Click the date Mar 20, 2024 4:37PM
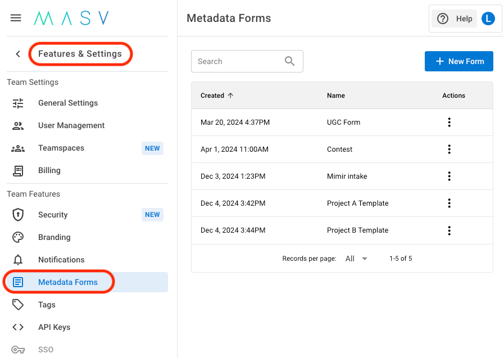 click(235, 123)
